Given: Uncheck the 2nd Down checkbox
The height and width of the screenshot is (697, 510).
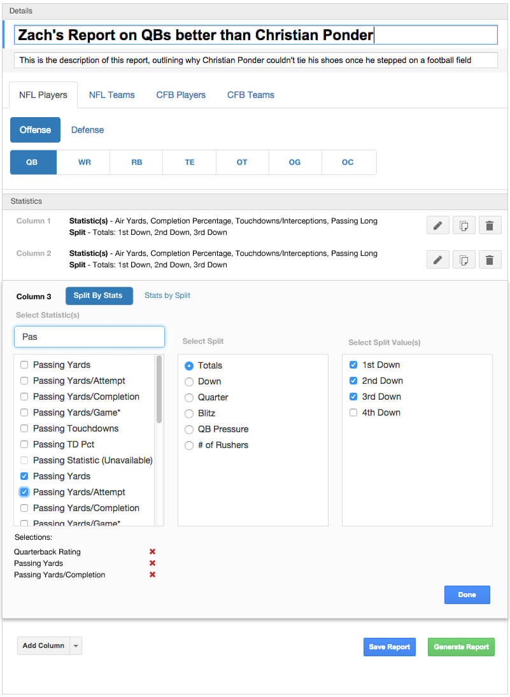Looking at the screenshot, I should [x=353, y=381].
